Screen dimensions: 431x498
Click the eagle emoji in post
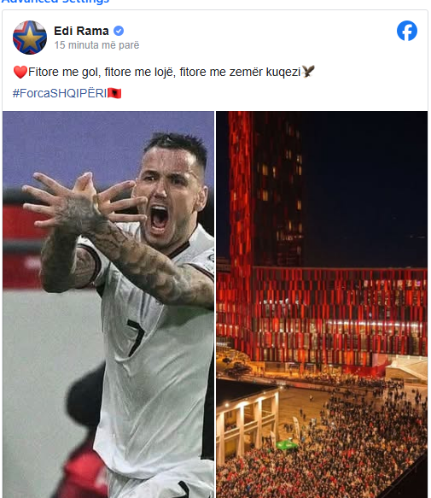click(308, 72)
